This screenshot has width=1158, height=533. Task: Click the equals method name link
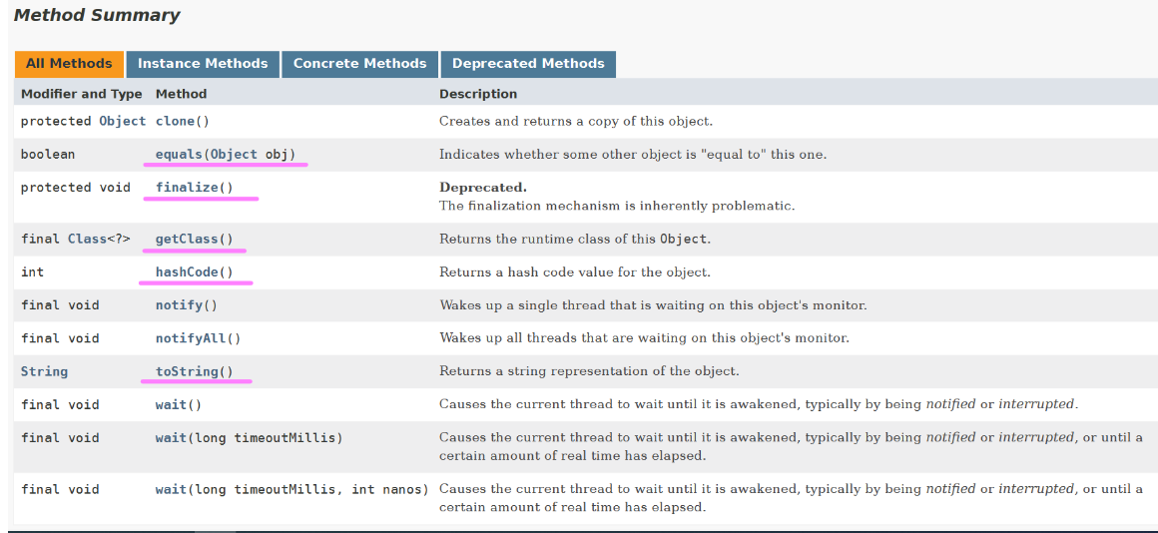178,155
